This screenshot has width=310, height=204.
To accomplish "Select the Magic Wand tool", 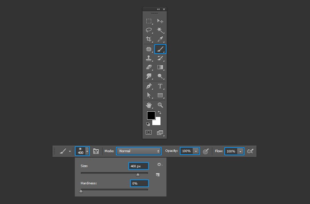I will click(160, 30).
